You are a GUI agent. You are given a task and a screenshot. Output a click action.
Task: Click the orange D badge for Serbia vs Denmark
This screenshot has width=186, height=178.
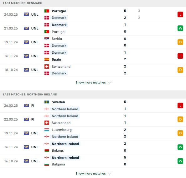point(180,42)
